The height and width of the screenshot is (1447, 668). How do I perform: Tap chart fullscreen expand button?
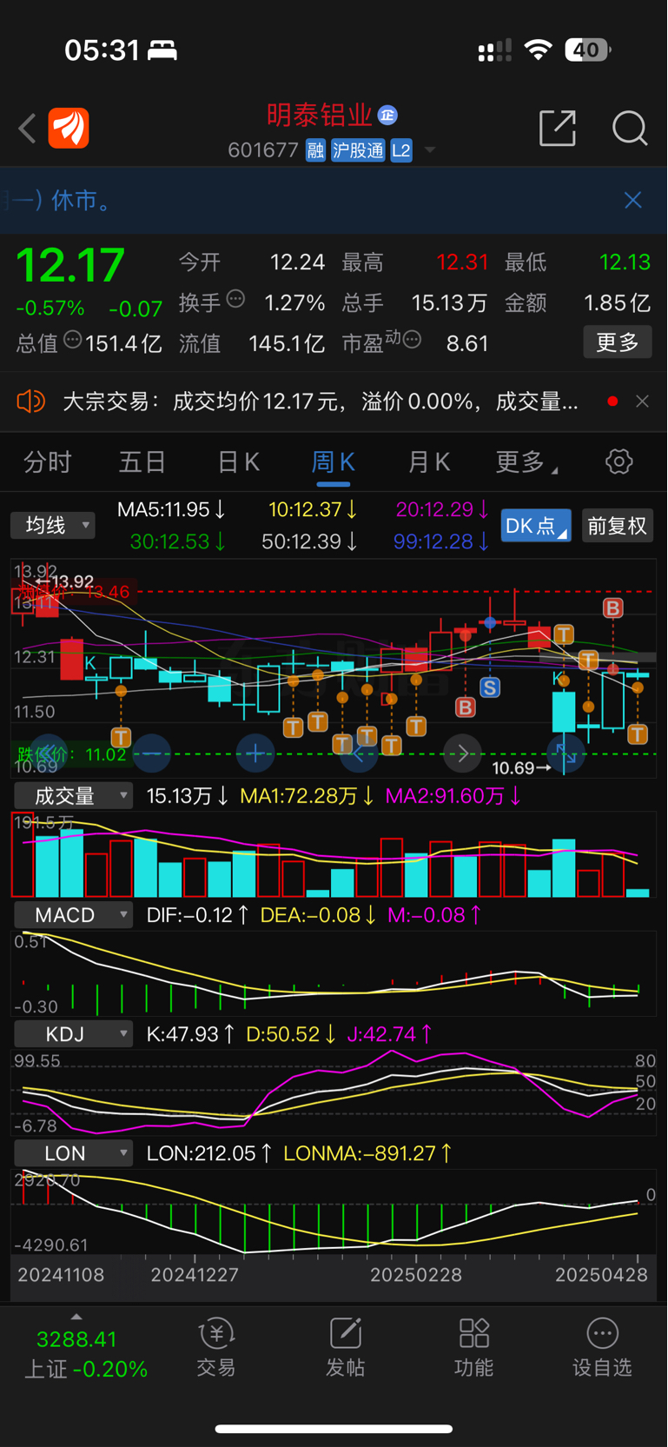click(x=565, y=753)
